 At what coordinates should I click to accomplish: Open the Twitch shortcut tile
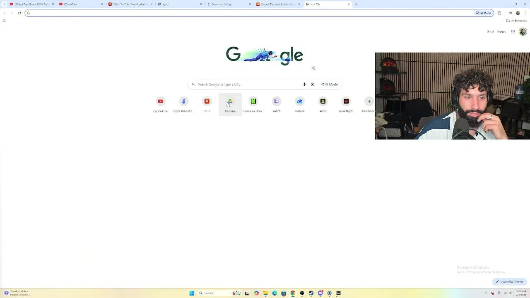[x=277, y=104]
